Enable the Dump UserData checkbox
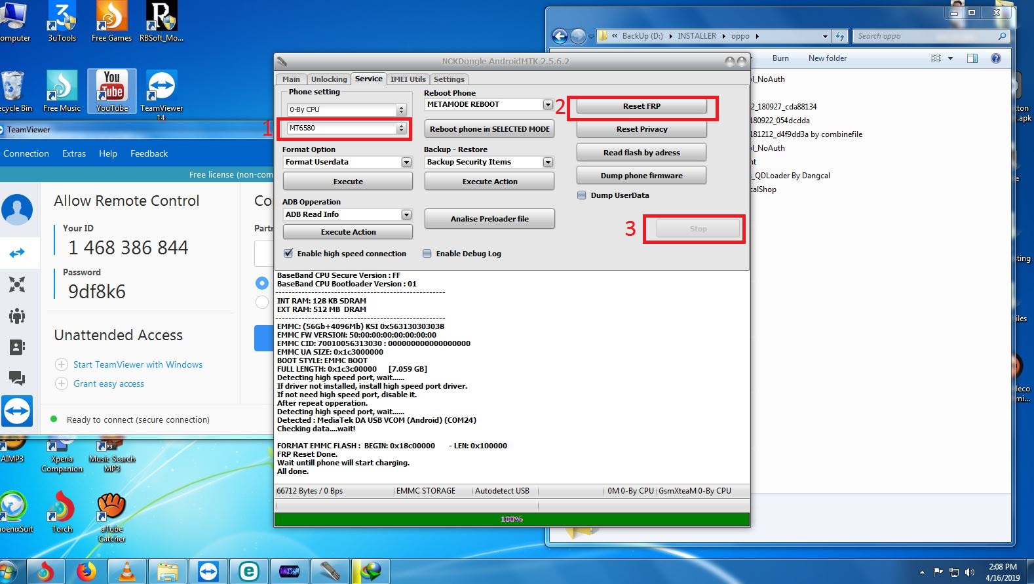 pyautogui.click(x=582, y=195)
